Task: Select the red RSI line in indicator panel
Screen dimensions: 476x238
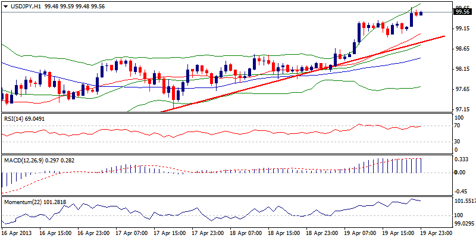Action: [238, 131]
